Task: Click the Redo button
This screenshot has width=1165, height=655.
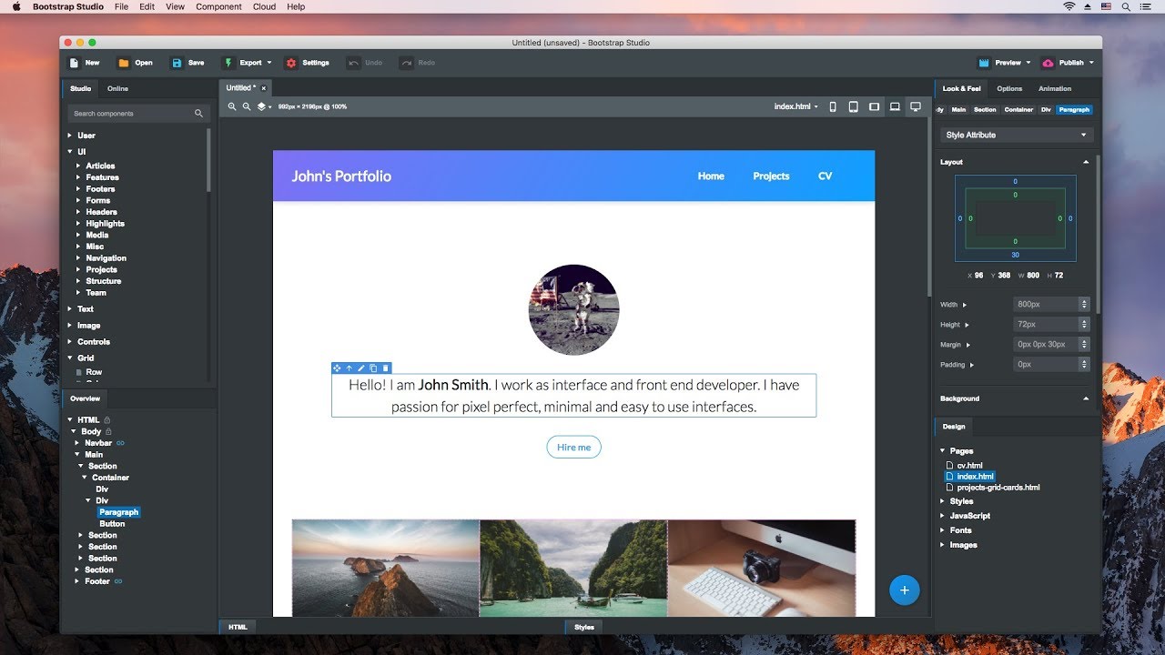Action: tap(418, 63)
